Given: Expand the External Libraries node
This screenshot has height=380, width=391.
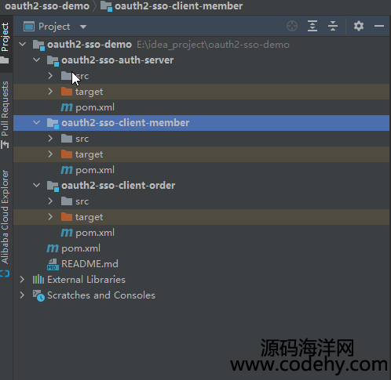Looking at the screenshot, I should (22, 280).
